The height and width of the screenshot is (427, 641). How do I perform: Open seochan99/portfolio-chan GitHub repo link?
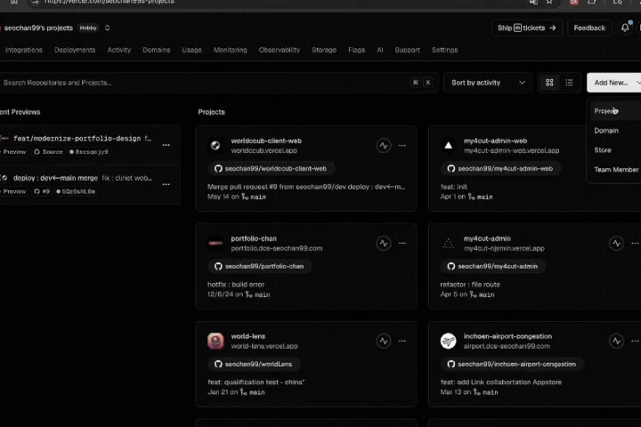click(259, 266)
